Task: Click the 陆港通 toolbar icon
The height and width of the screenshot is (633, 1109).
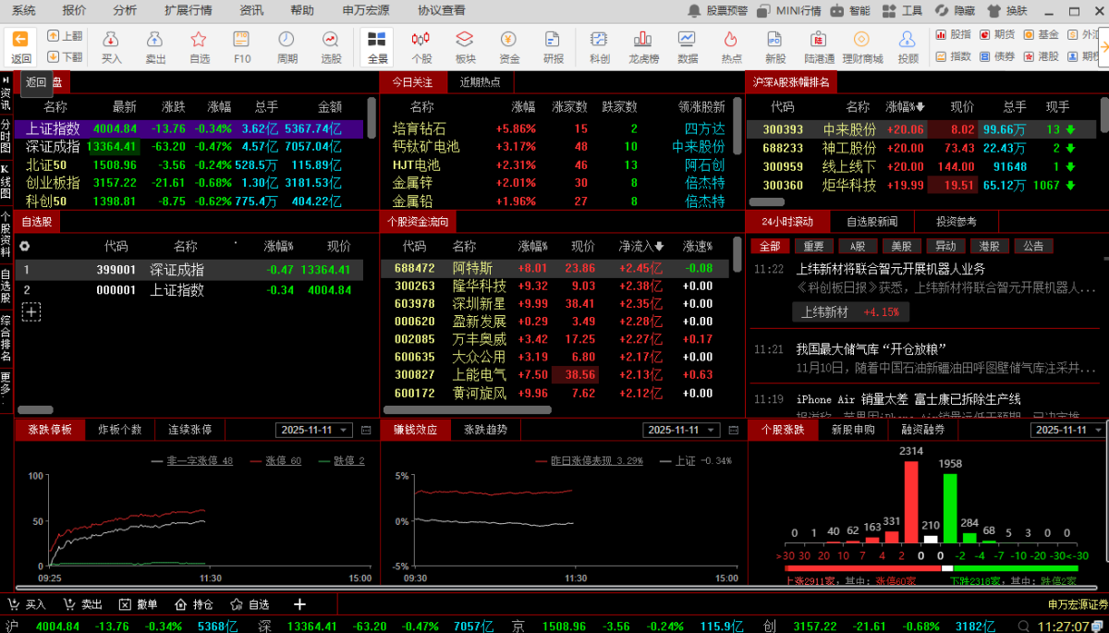Action: tap(820, 46)
